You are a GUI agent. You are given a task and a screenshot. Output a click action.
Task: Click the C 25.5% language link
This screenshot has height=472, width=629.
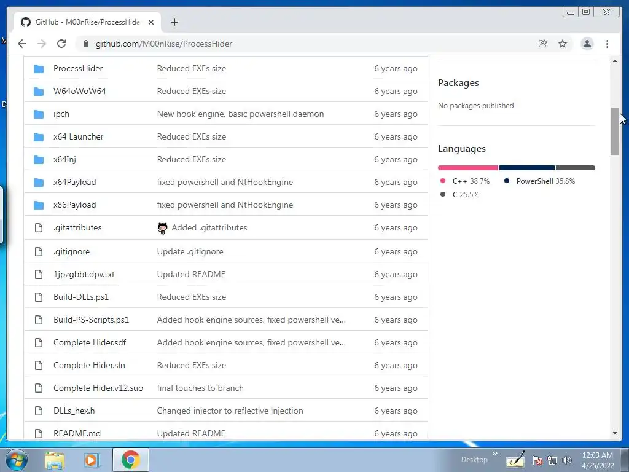click(x=459, y=195)
